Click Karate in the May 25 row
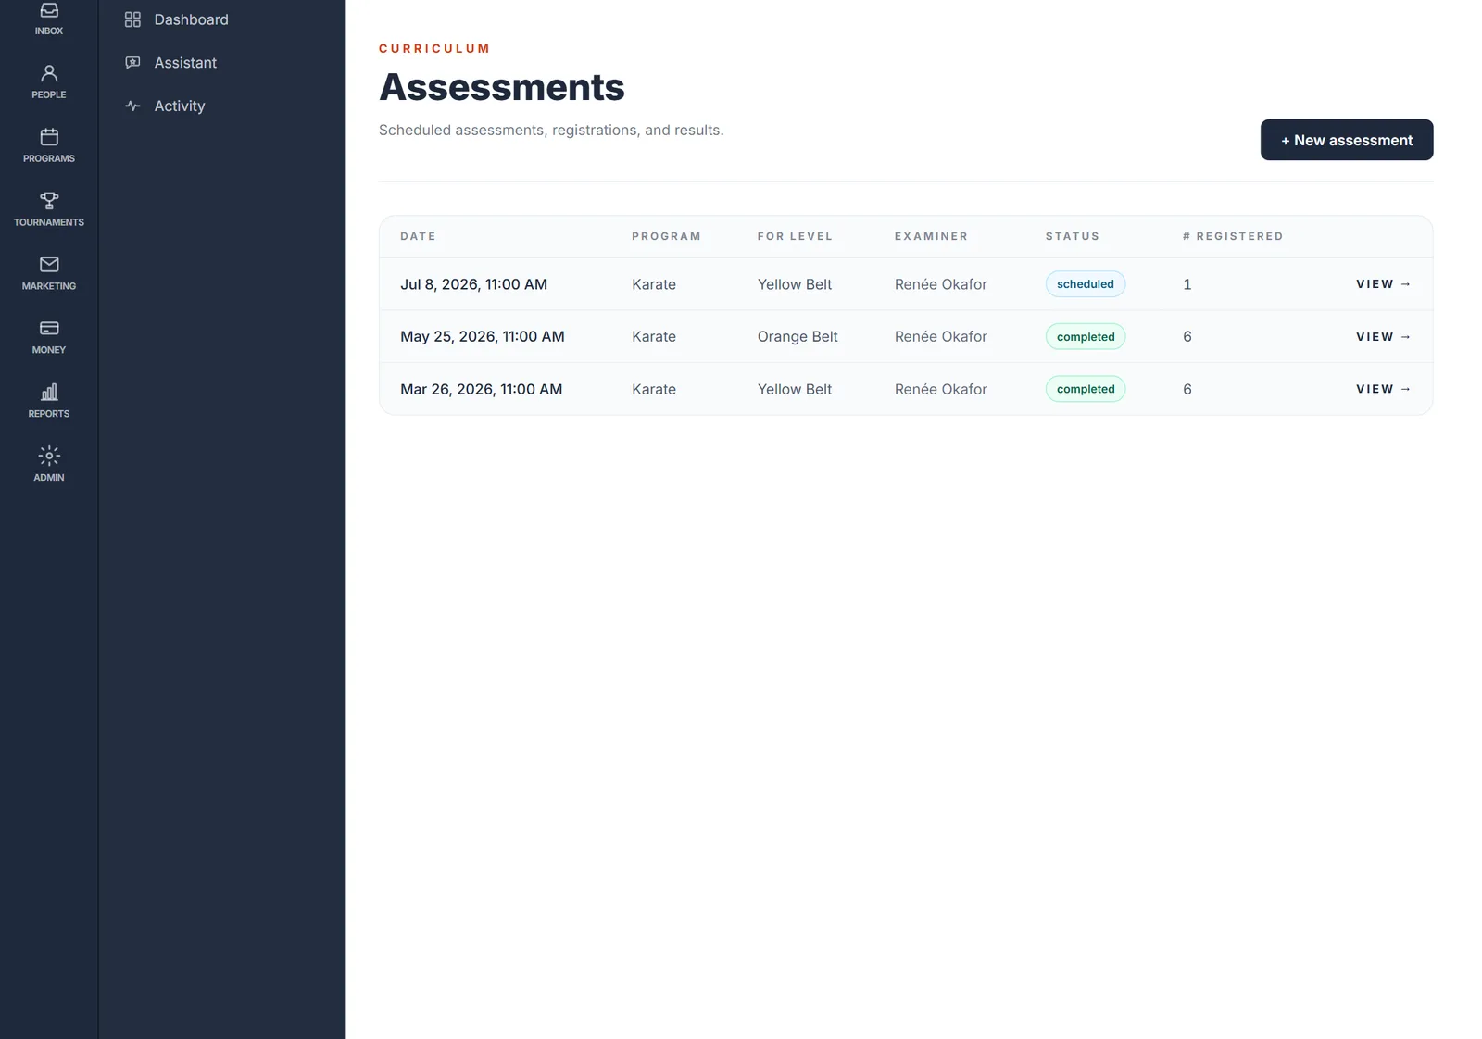 point(654,337)
